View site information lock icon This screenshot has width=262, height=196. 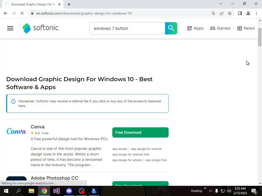click(x=32, y=13)
